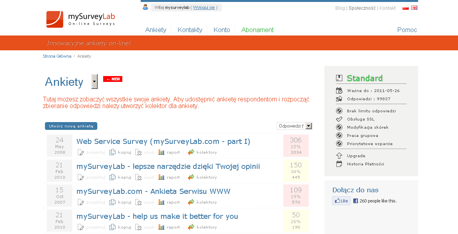Click usuń label for help us make it better
458x234 pixels.
click(149, 227)
